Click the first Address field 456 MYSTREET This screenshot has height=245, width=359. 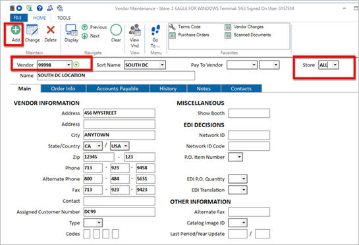(x=119, y=113)
